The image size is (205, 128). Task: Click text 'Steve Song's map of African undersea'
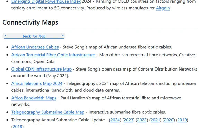pyautogui.click(x=100, y=47)
